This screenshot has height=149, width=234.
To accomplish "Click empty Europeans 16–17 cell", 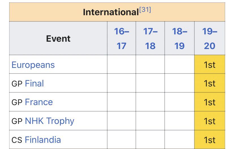I will 121,64.
